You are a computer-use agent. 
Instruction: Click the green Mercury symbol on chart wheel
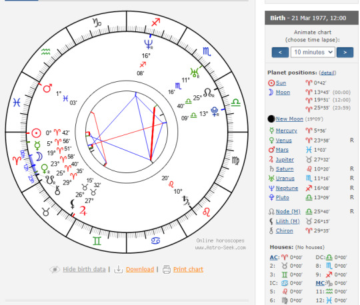tap(37, 145)
